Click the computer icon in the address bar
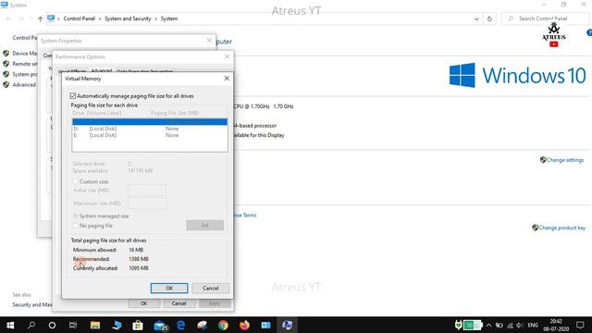 [x=51, y=18]
